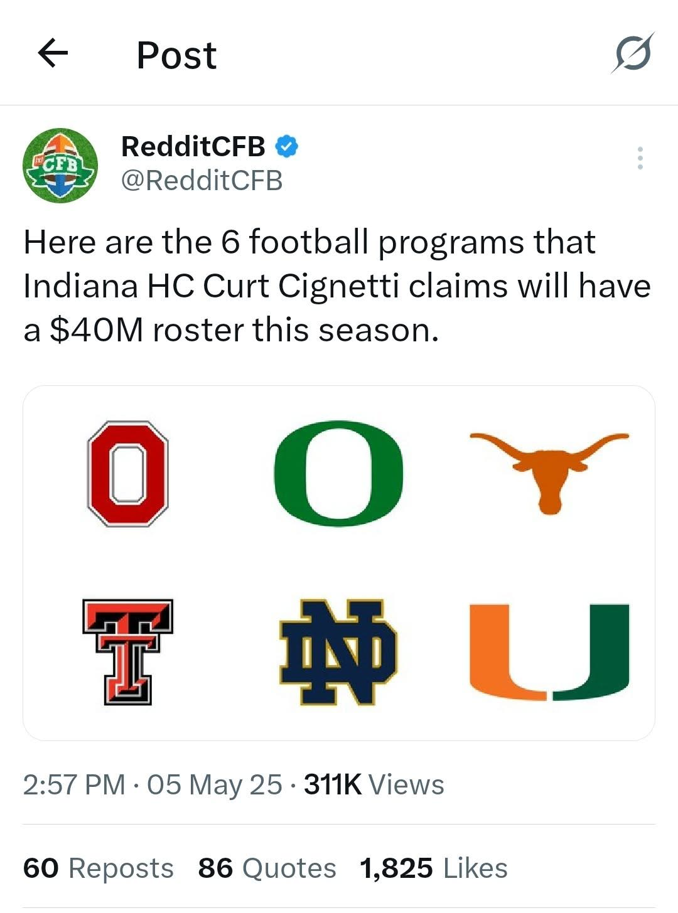Open the RedditCFB display name
The height and width of the screenshot is (913, 678).
(193, 146)
